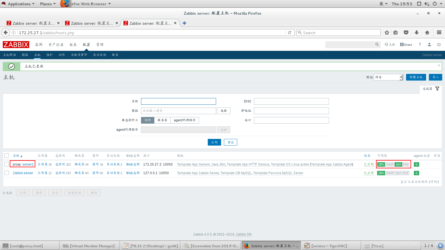
Task: Bookmark this page with the star icon
Action: [x=387, y=32]
